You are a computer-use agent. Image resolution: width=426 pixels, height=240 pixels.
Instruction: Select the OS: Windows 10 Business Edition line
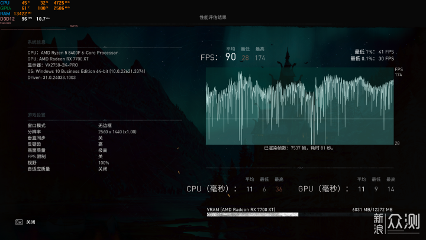click(x=86, y=71)
